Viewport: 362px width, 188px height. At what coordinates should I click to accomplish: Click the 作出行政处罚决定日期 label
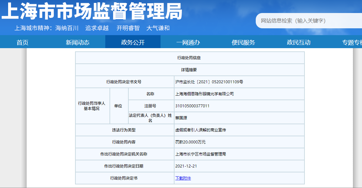coord(124,166)
